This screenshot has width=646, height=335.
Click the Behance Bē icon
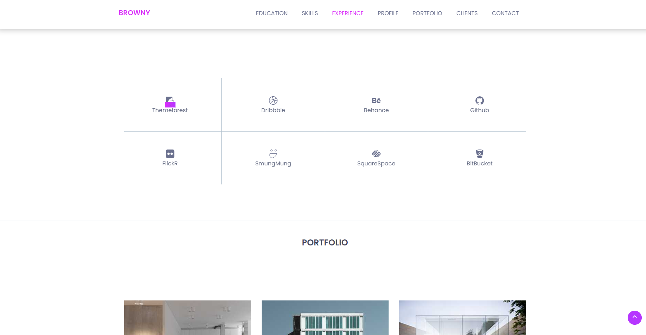pyautogui.click(x=376, y=100)
